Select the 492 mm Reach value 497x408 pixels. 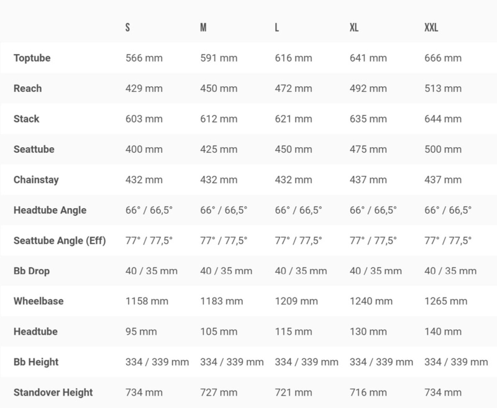tap(368, 89)
